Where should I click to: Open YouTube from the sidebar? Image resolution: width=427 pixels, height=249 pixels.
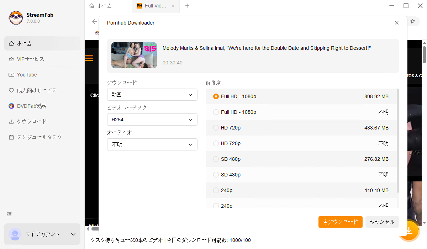click(27, 75)
